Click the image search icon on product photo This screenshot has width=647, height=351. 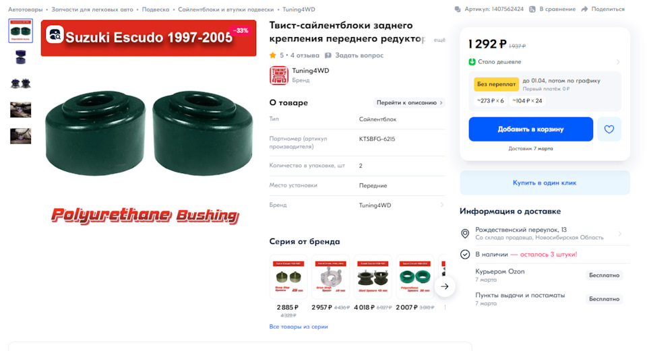click(55, 34)
